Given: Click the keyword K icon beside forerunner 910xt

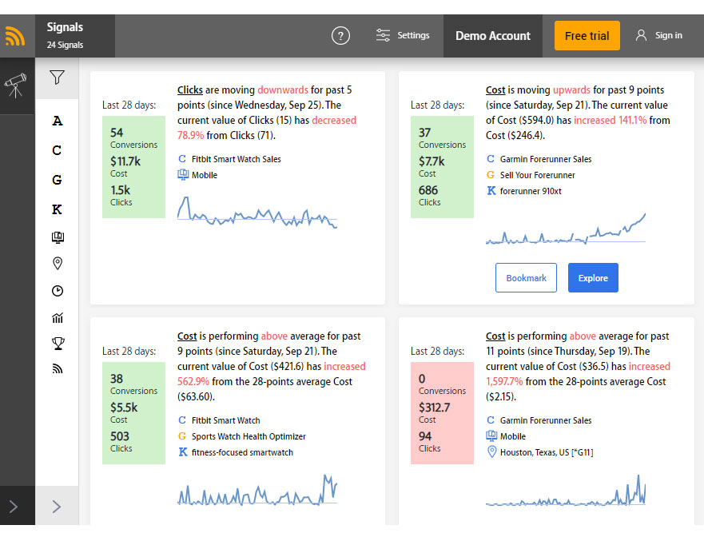Looking at the screenshot, I should tap(491, 191).
